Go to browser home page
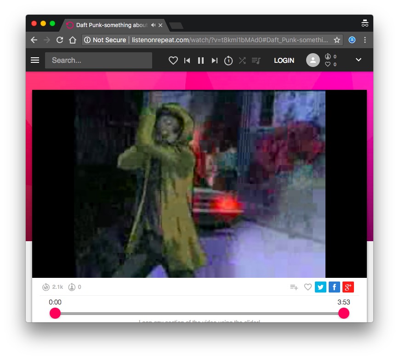Viewport: 399px width, 359px height. tap(73, 40)
